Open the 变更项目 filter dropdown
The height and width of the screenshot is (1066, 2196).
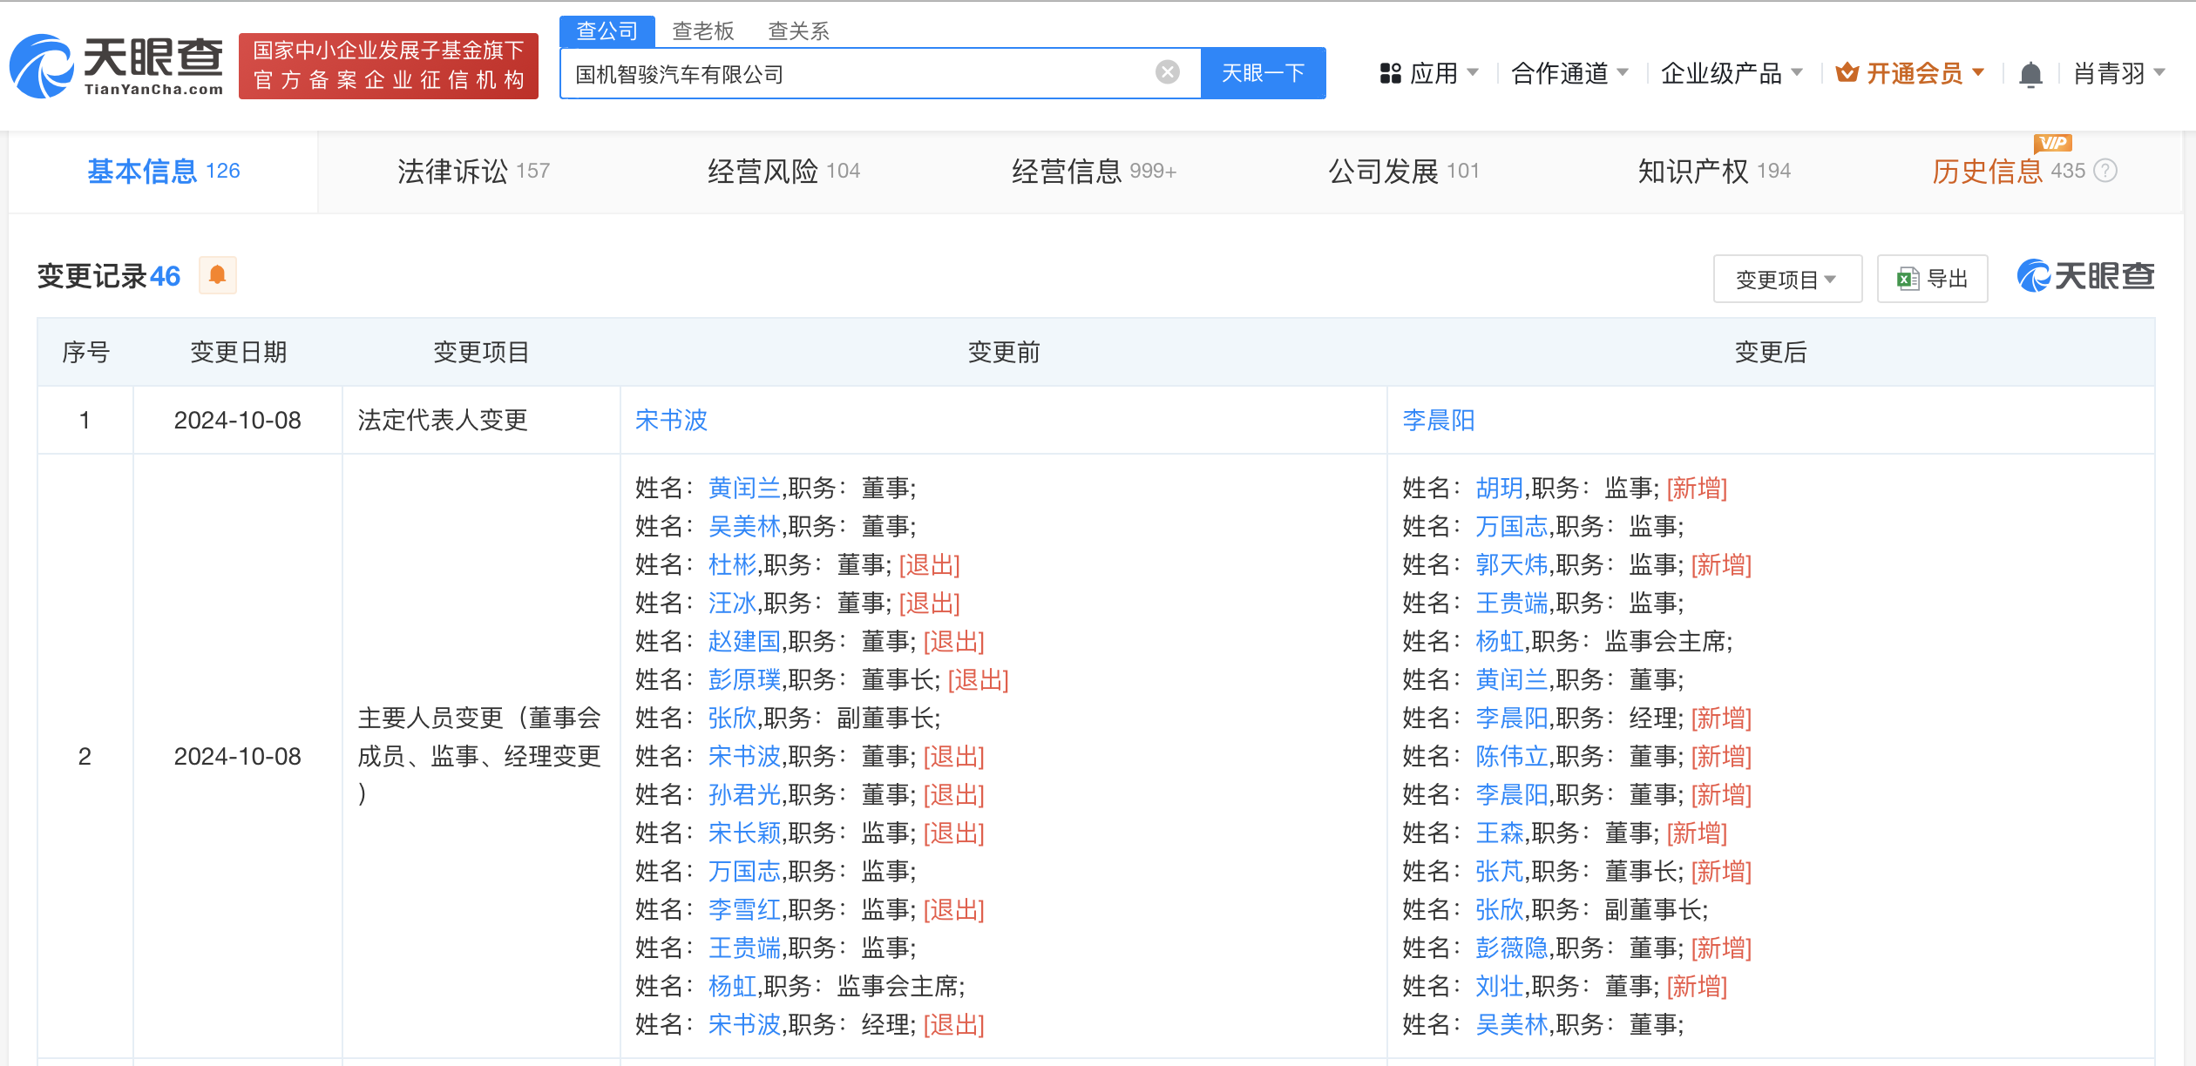click(x=1787, y=279)
